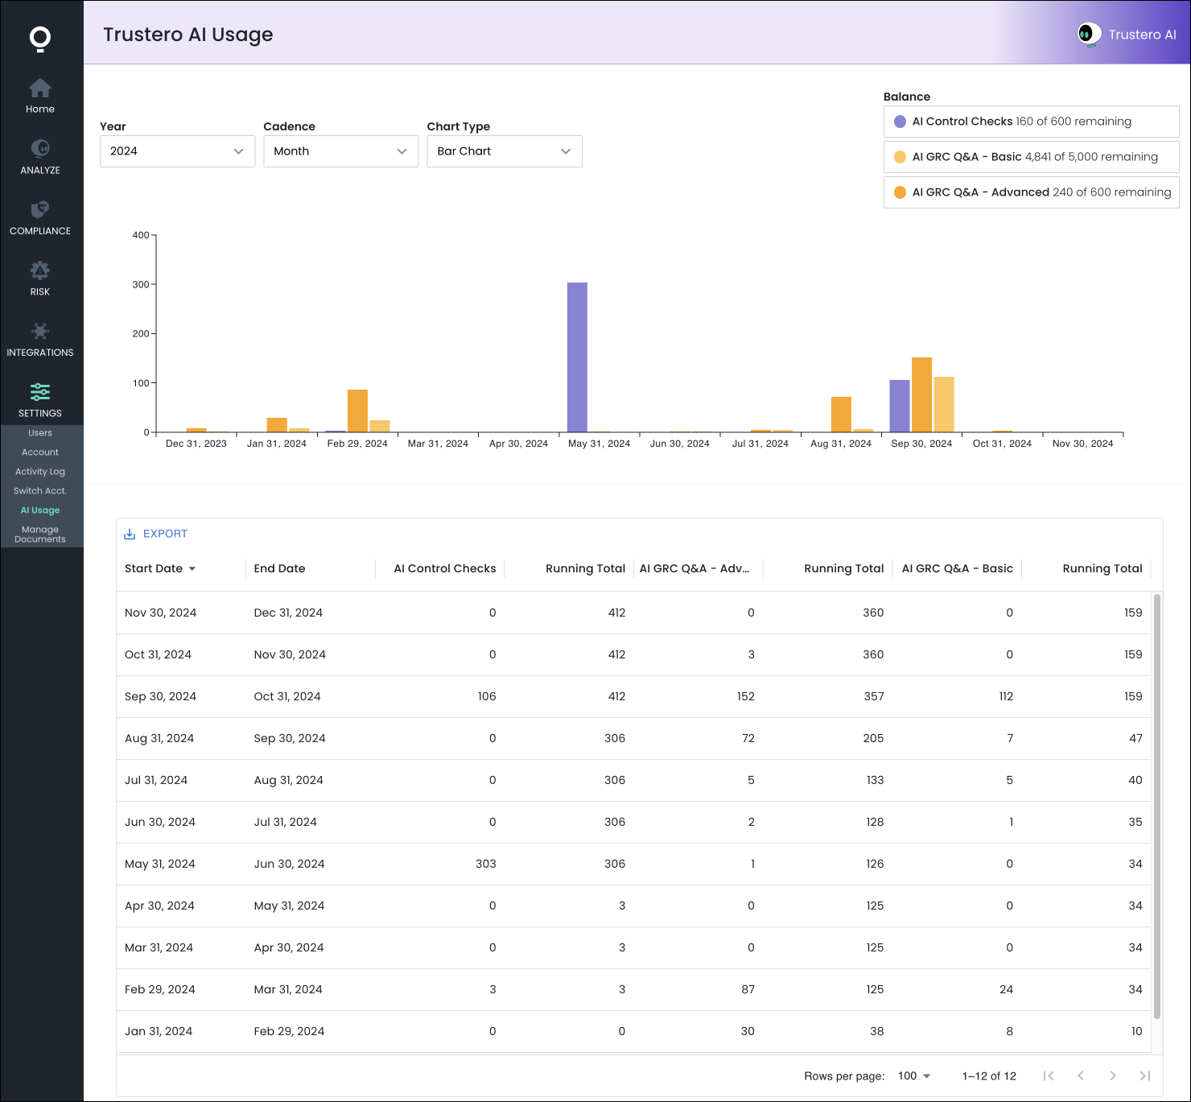1191x1102 pixels.
Task: Click AI GRC Q&A - Advanced balance row
Action: [1032, 192]
